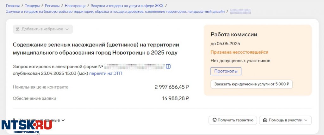Image resolution: width=324 pixels, height=135 pixels.
Task: Click the tender title about зеленых насаждений
Action: click(x=96, y=49)
